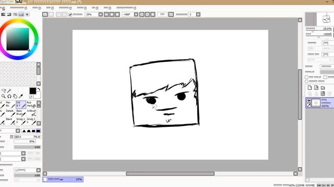Select the Rotate view tool

(x=9, y=96)
